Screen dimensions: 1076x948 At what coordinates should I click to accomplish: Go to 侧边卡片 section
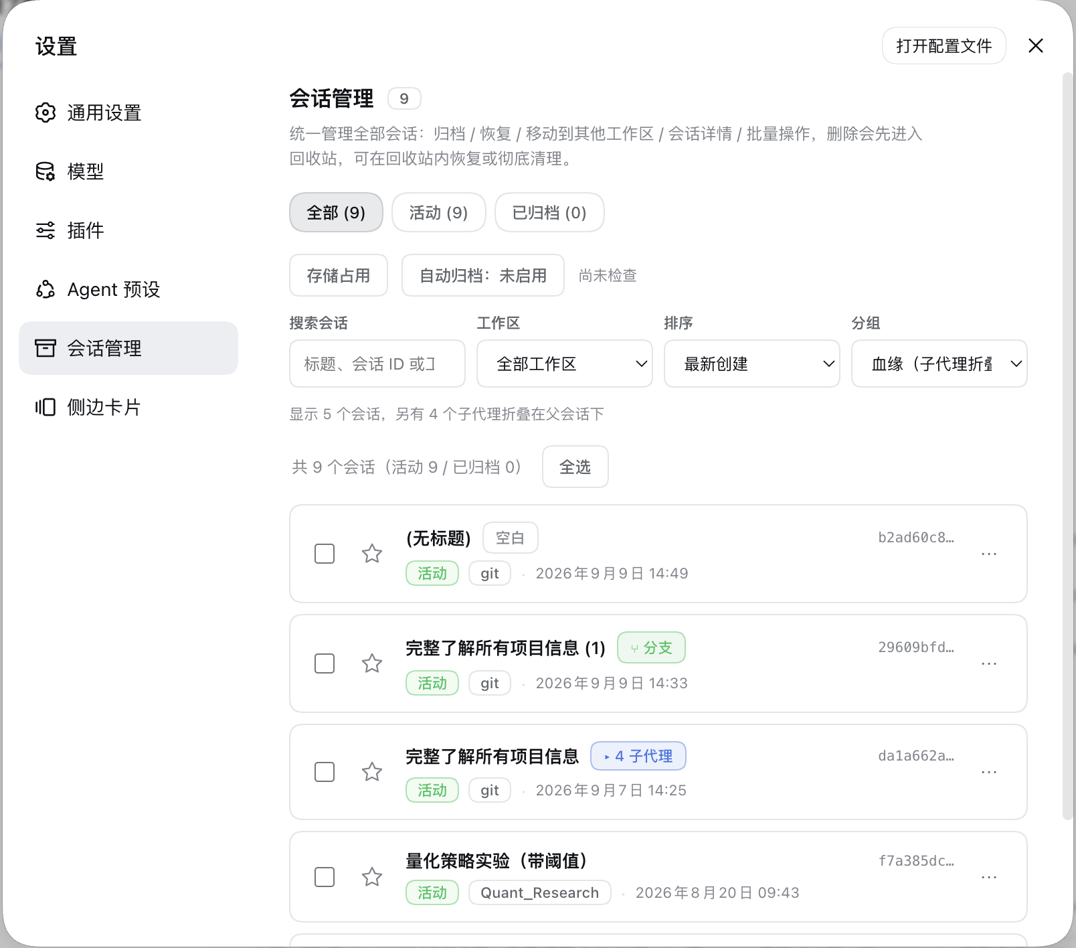click(128, 407)
